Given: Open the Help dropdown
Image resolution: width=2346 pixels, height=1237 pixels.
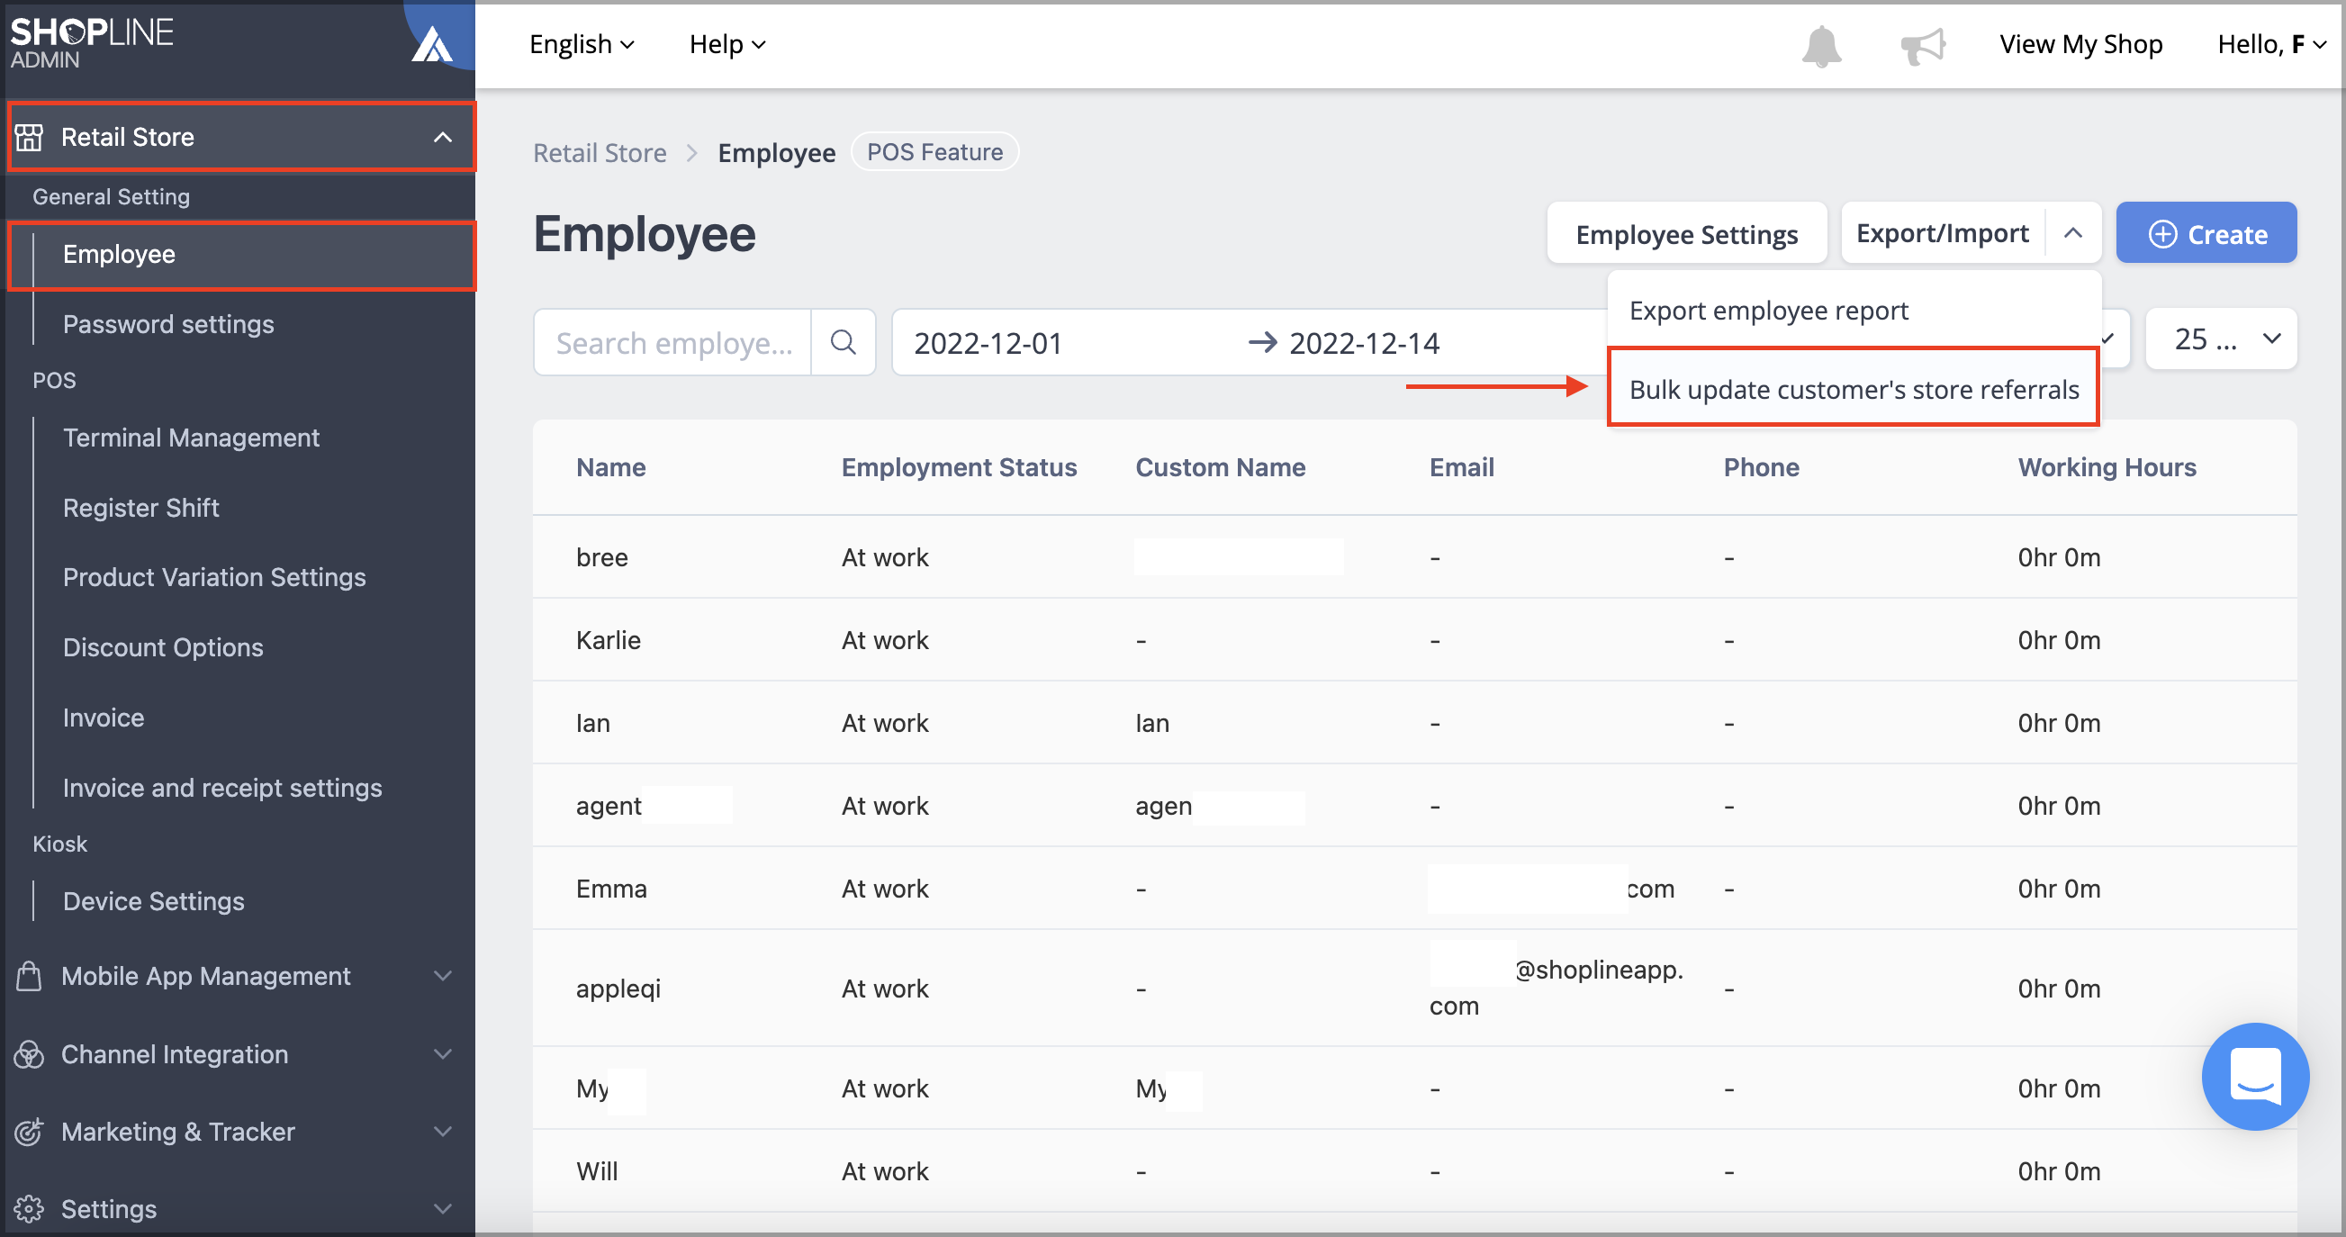Looking at the screenshot, I should click(x=727, y=44).
